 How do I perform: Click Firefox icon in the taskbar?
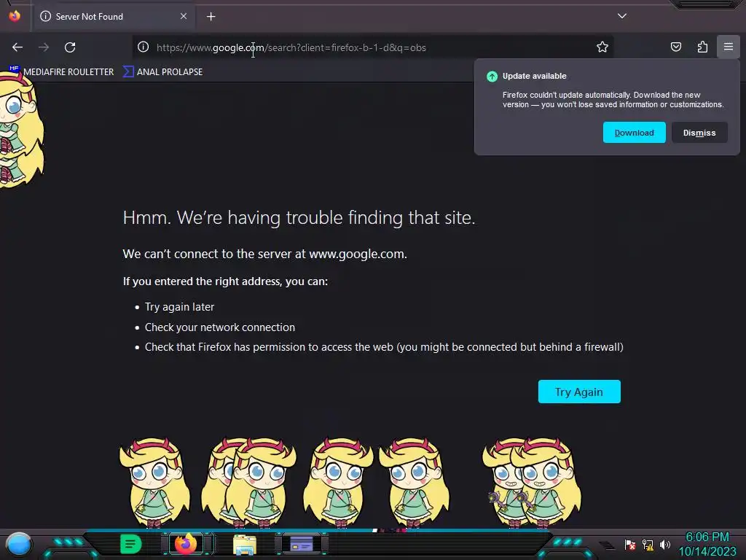pos(186,544)
